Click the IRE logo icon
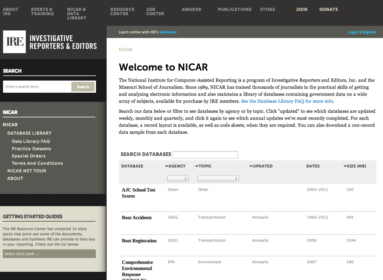The height and width of the screenshot is (280, 383). point(14,42)
